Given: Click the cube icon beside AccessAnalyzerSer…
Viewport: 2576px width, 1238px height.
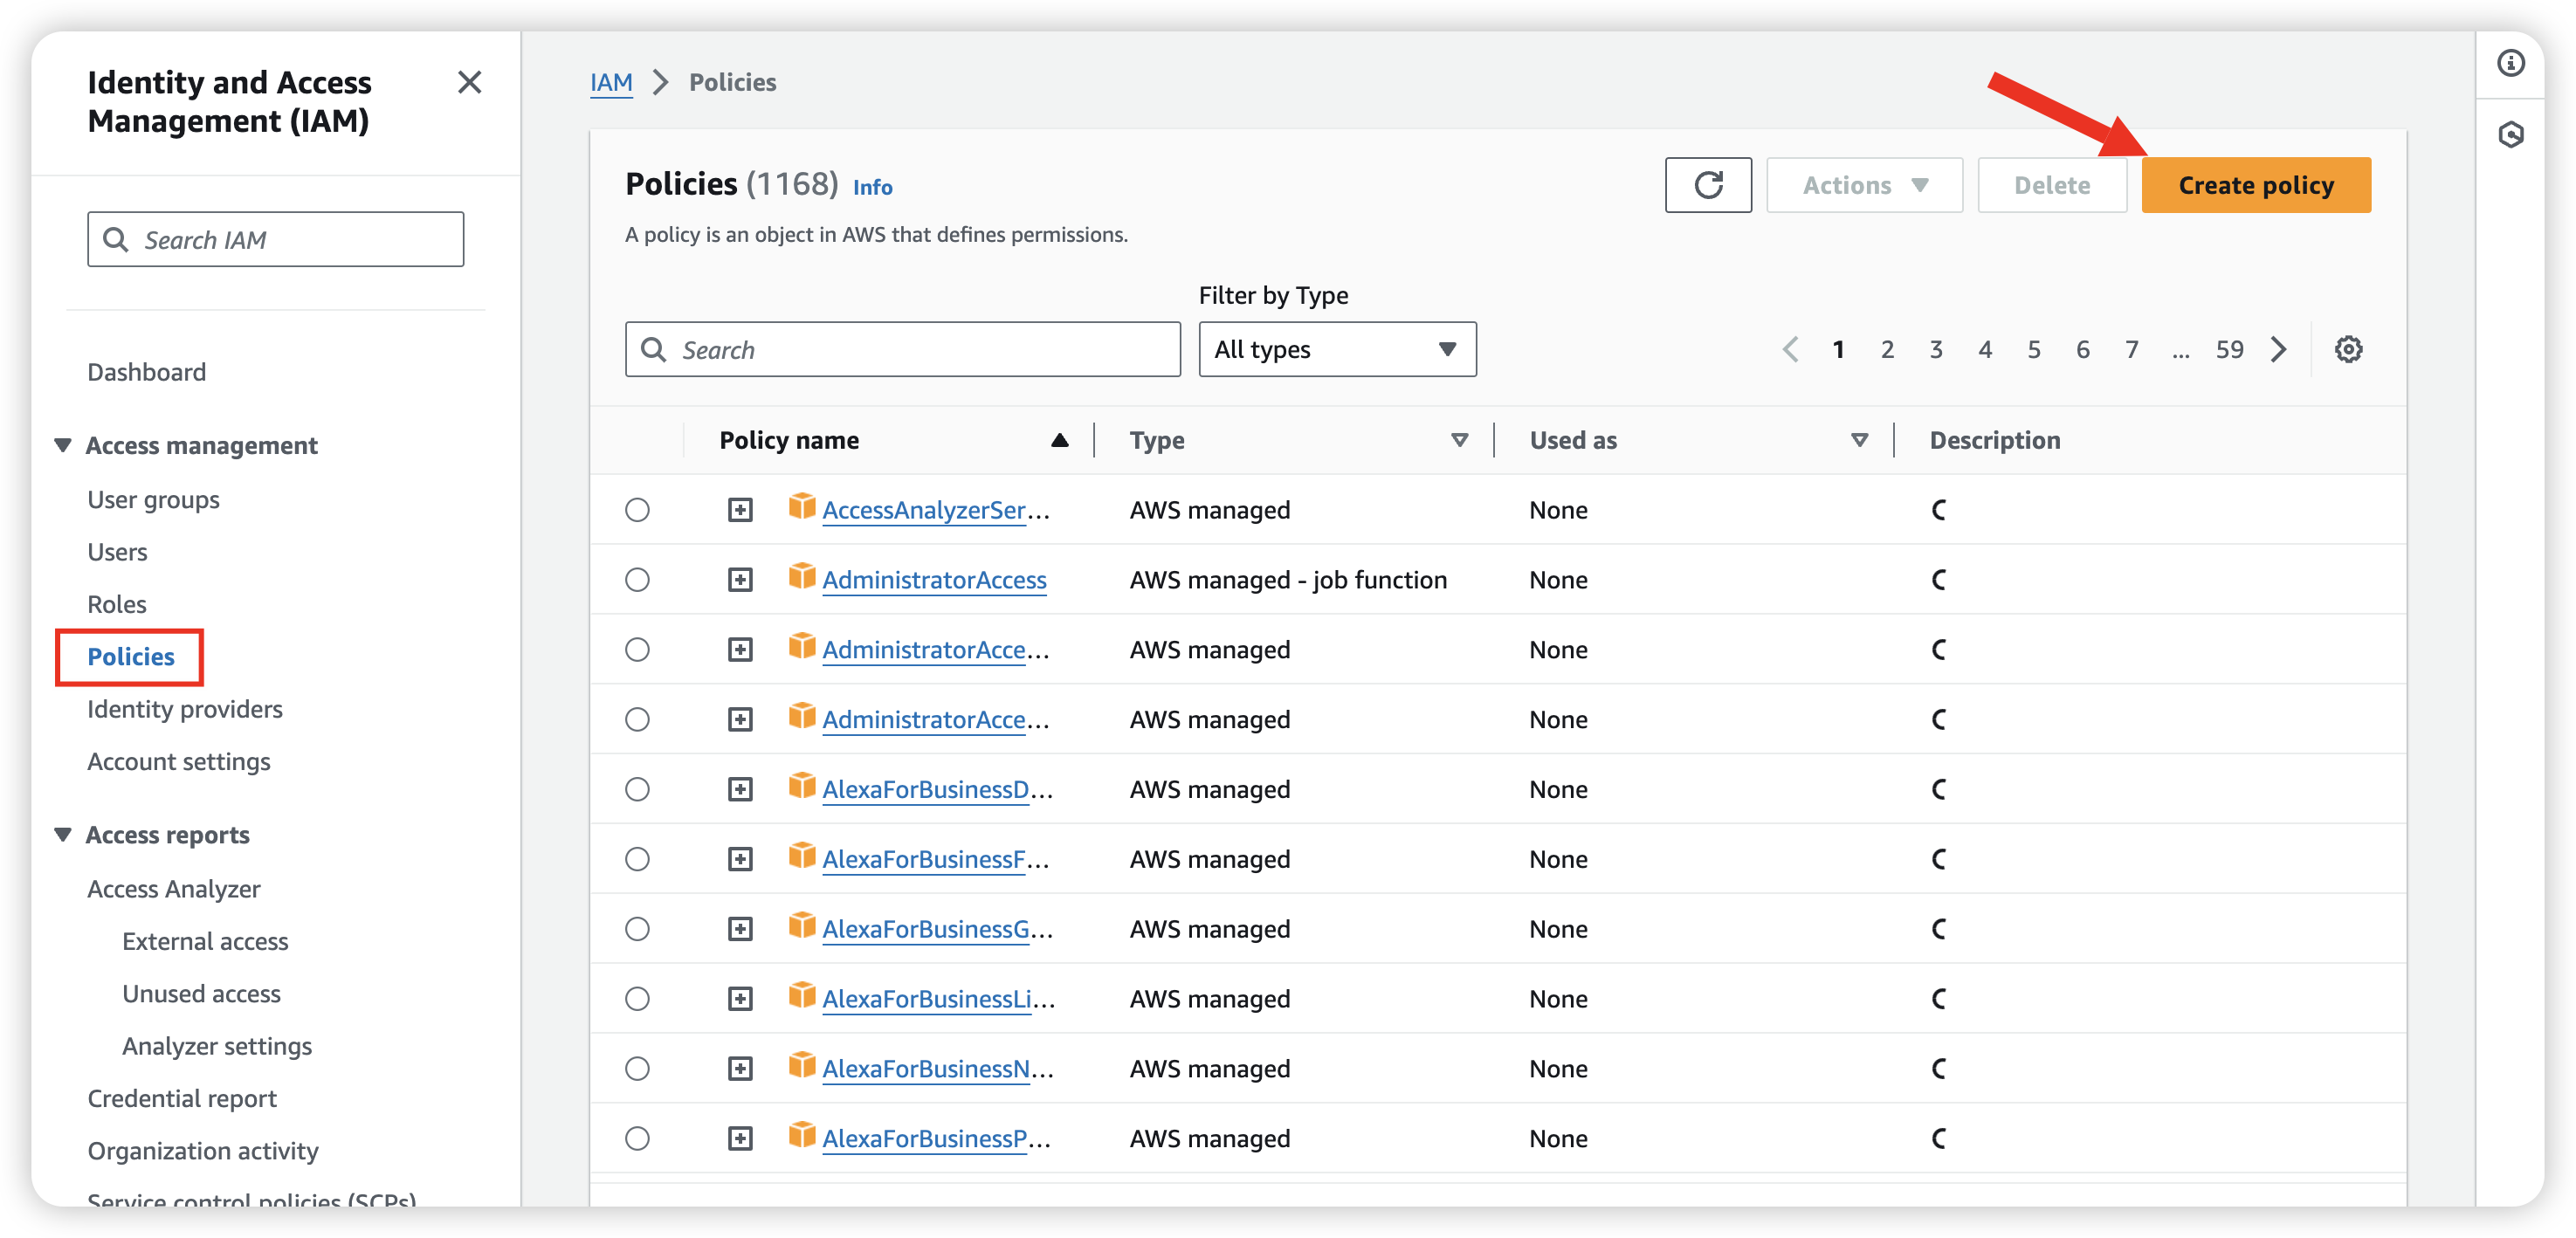Looking at the screenshot, I should pos(801,507).
